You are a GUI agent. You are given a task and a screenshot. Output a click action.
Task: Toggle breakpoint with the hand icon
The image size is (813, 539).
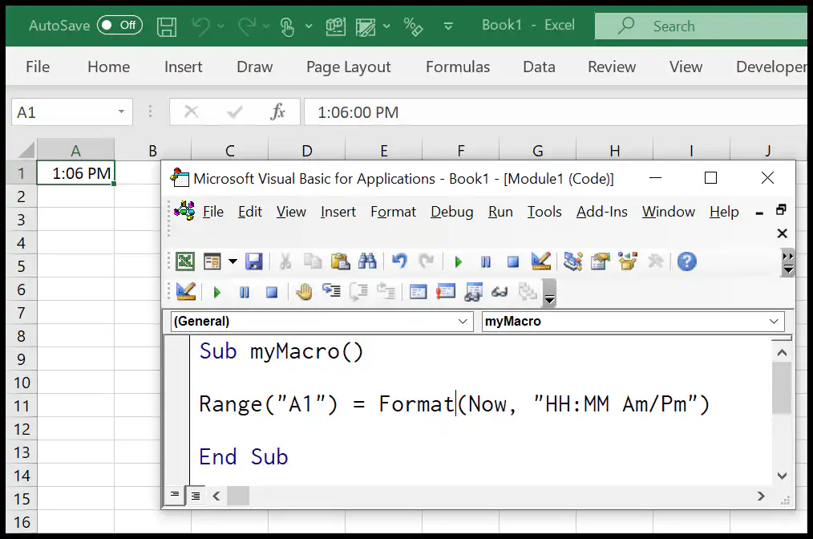tap(305, 292)
